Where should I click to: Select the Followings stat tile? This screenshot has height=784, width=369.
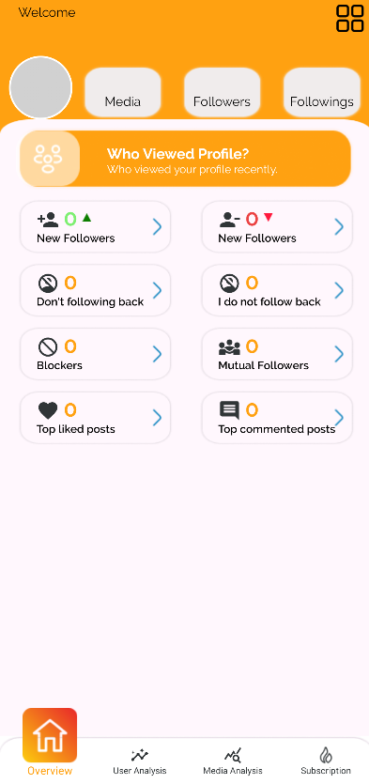[x=322, y=92]
